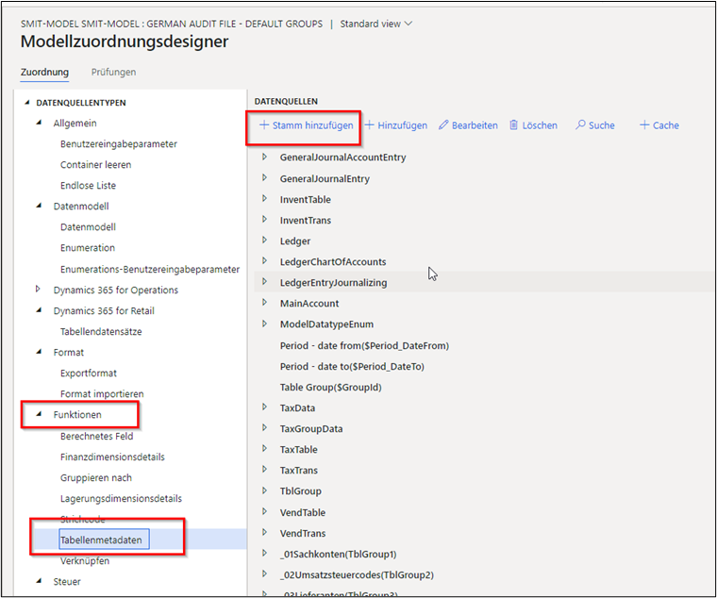The height and width of the screenshot is (598, 717).
Task: Collapse the Steuer tree node
Action: pyautogui.click(x=40, y=581)
